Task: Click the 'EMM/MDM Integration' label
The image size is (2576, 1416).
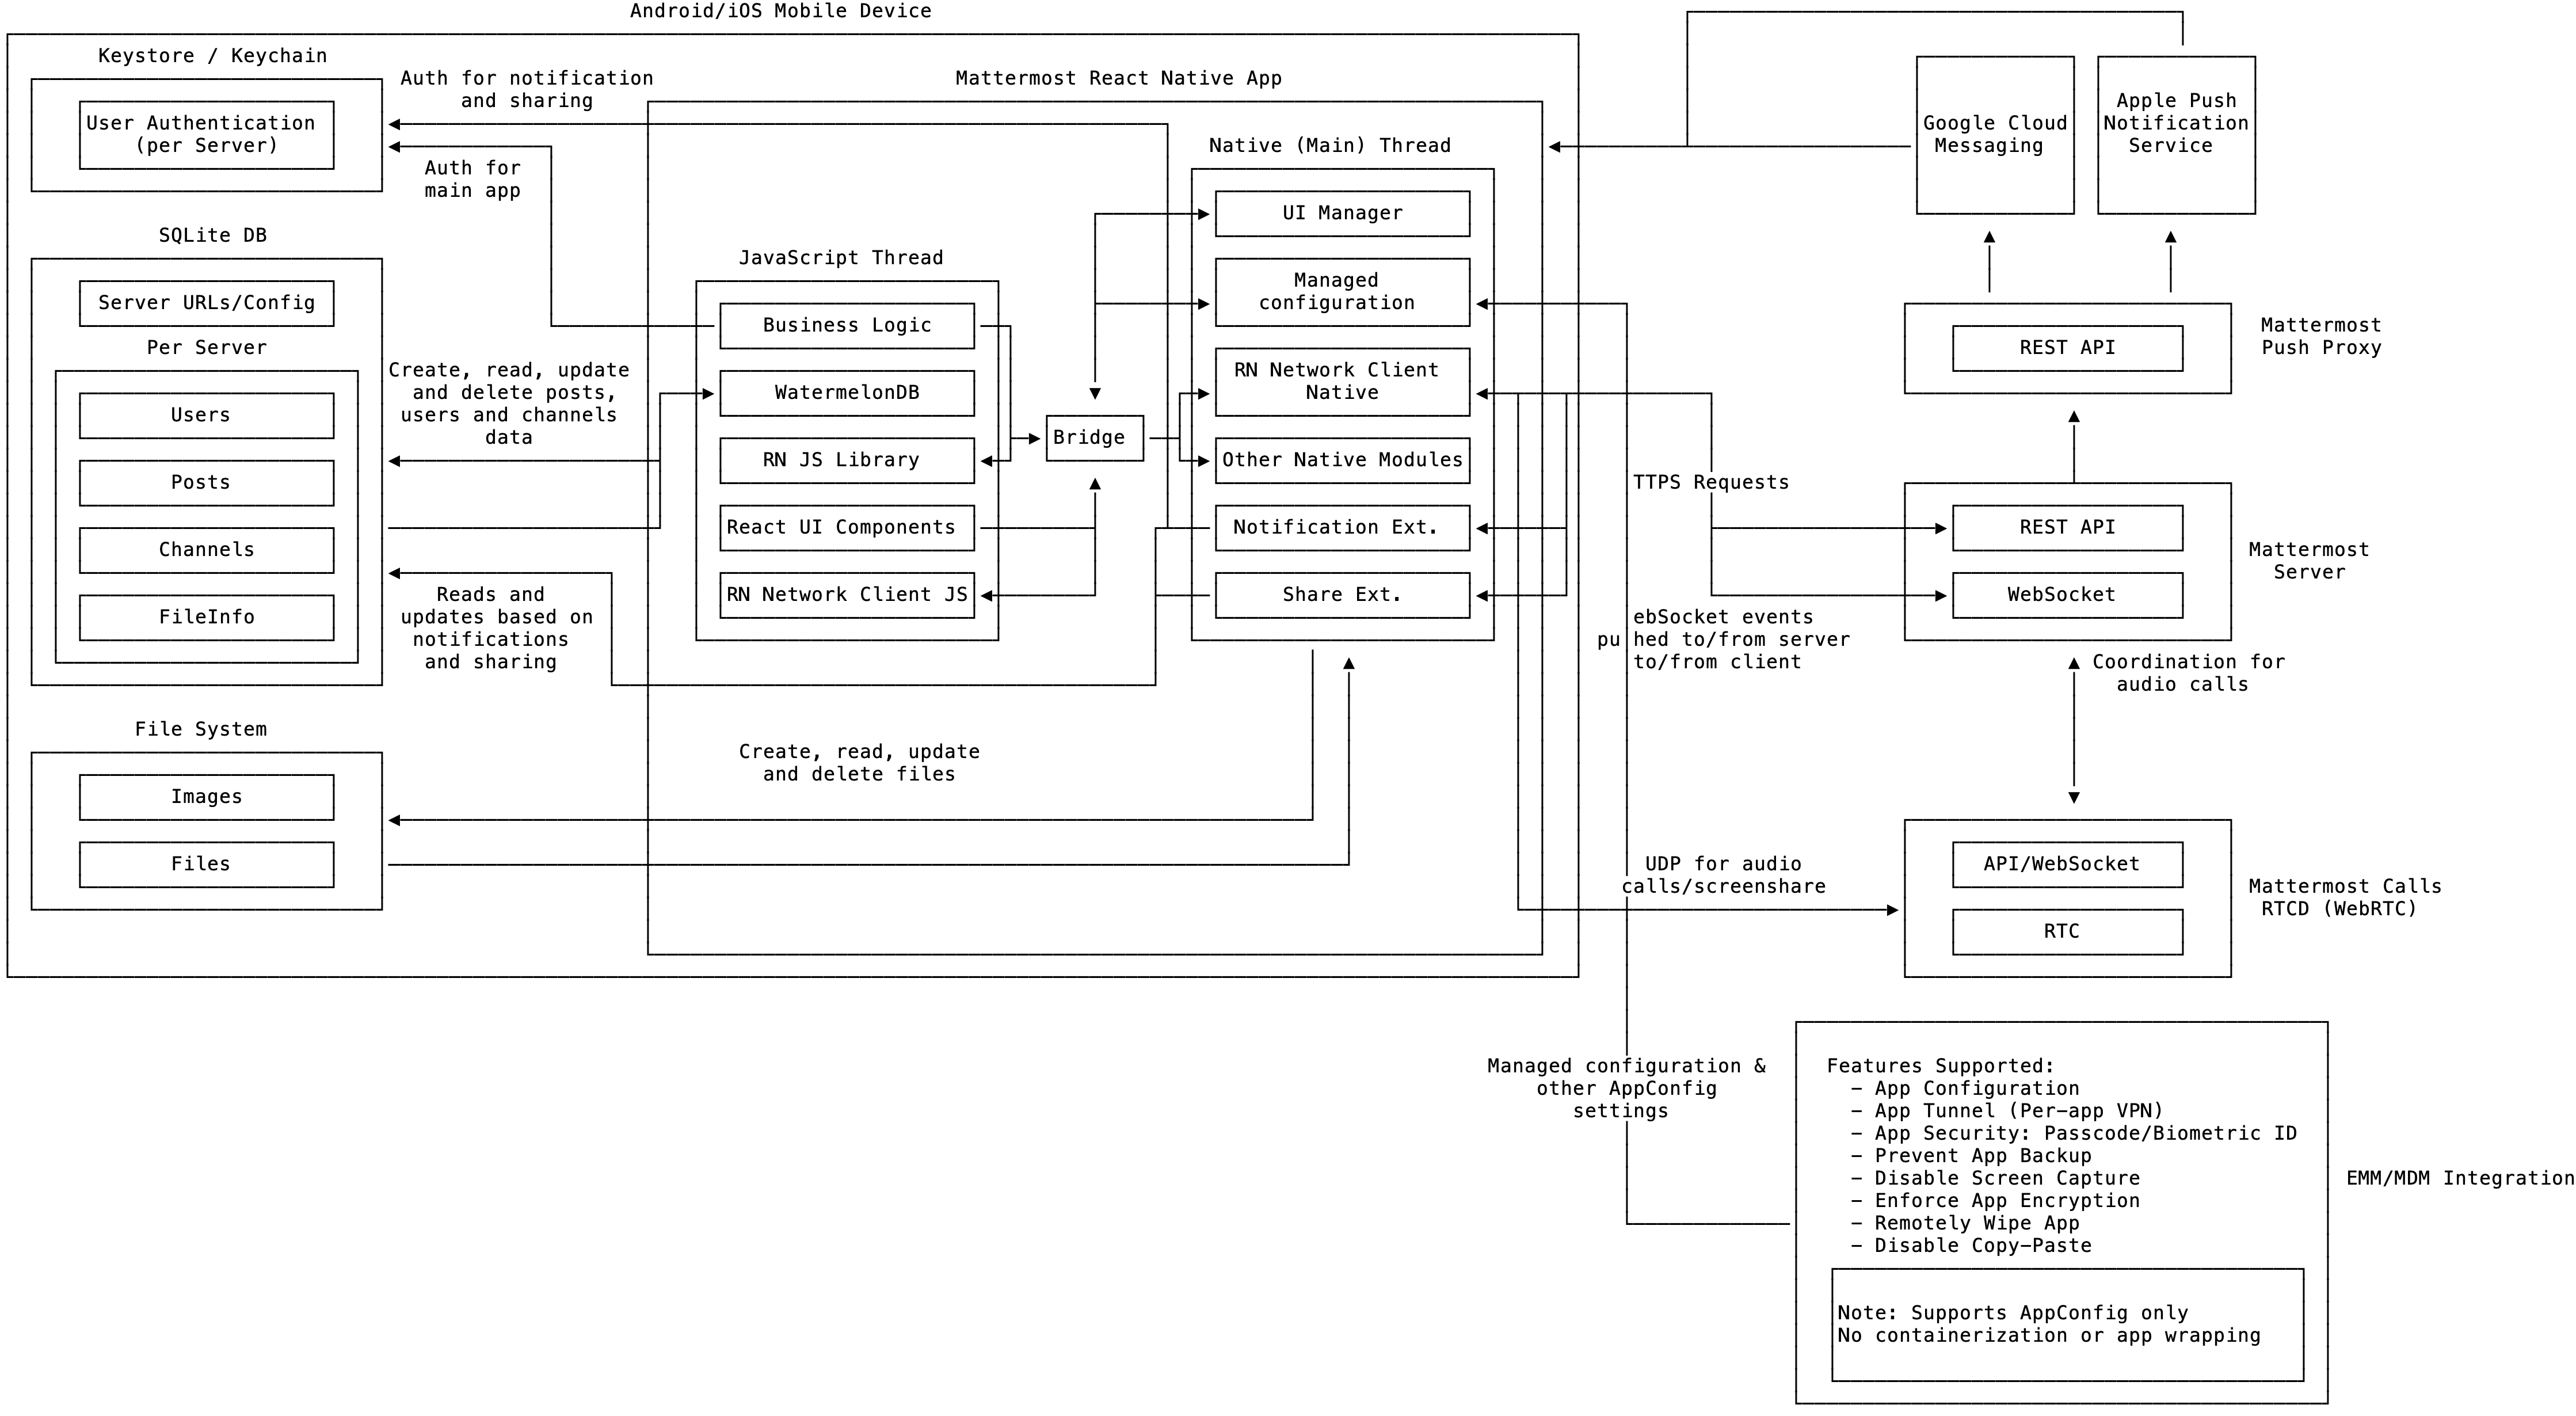Action: [2460, 1179]
